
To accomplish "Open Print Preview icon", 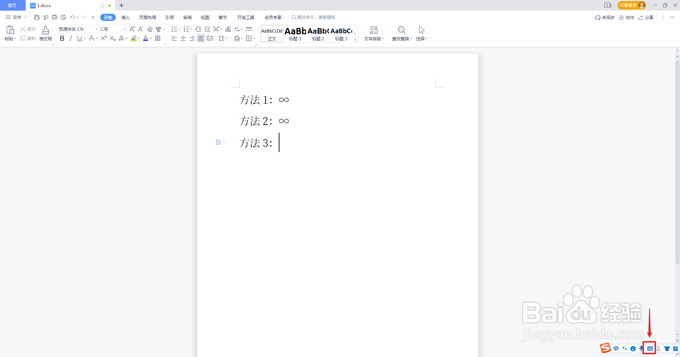I will pos(63,17).
